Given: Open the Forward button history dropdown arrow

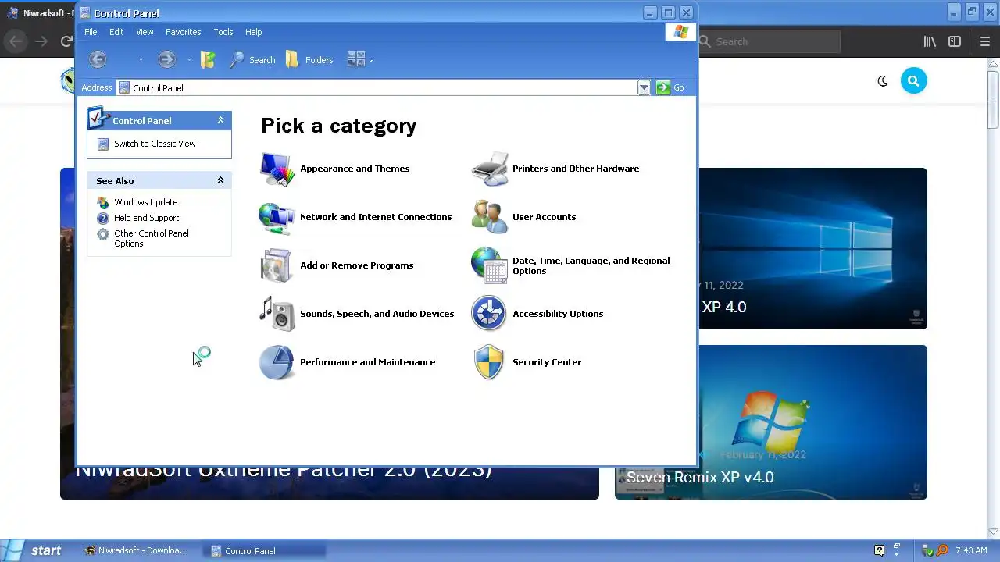Looking at the screenshot, I should click(188, 60).
